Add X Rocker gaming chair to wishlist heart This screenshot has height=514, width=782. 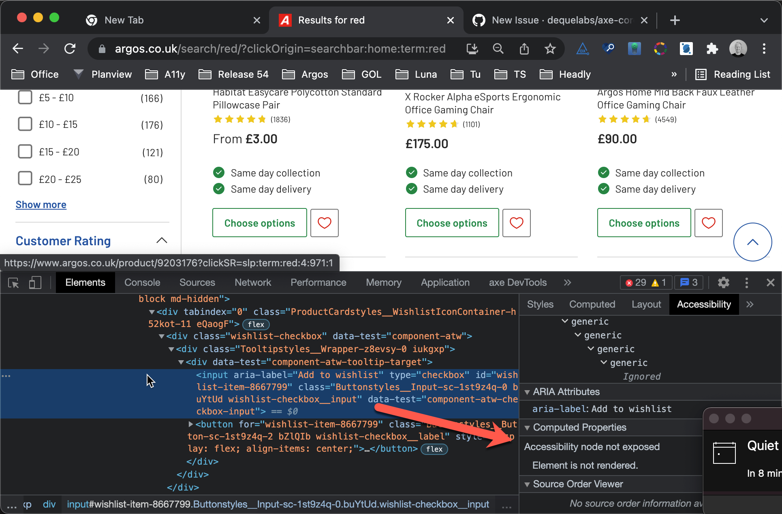516,223
